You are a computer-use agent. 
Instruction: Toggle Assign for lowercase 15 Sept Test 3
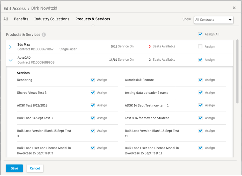[x=93, y=148]
